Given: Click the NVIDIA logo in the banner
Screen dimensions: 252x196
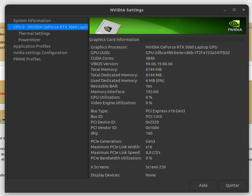Looking at the screenshot, I should (235, 26).
